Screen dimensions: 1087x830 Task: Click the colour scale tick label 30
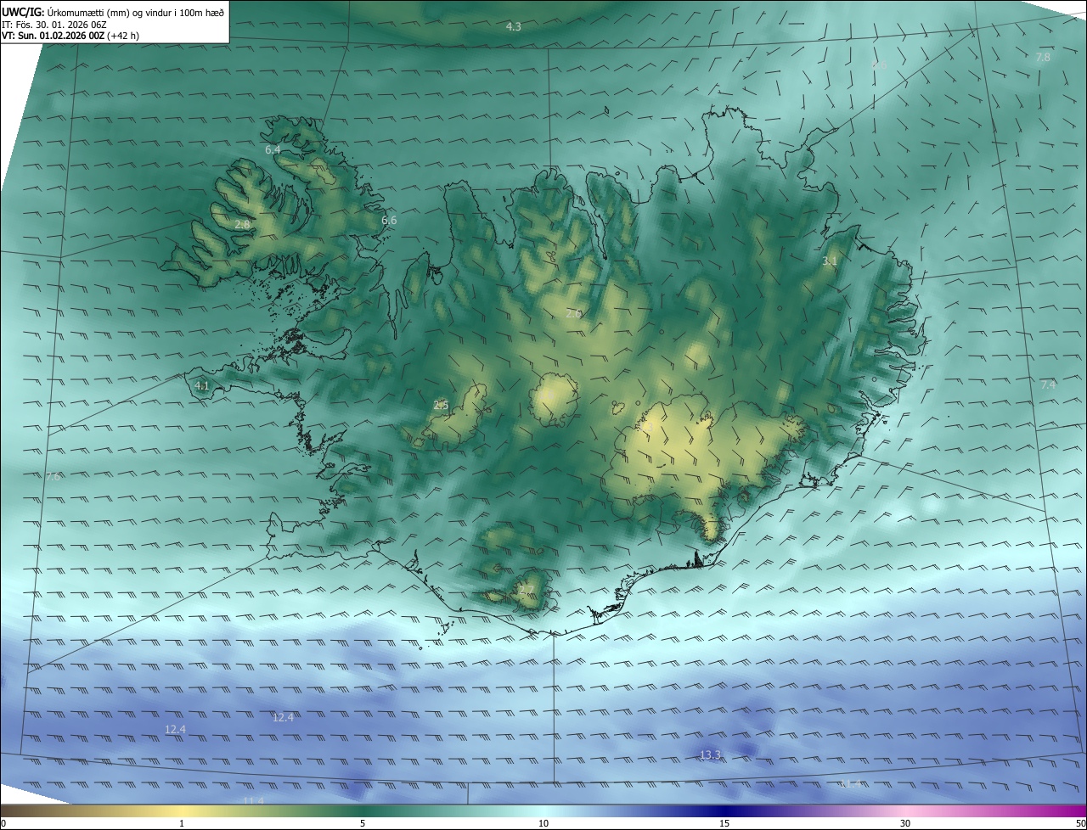pyautogui.click(x=905, y=823)
